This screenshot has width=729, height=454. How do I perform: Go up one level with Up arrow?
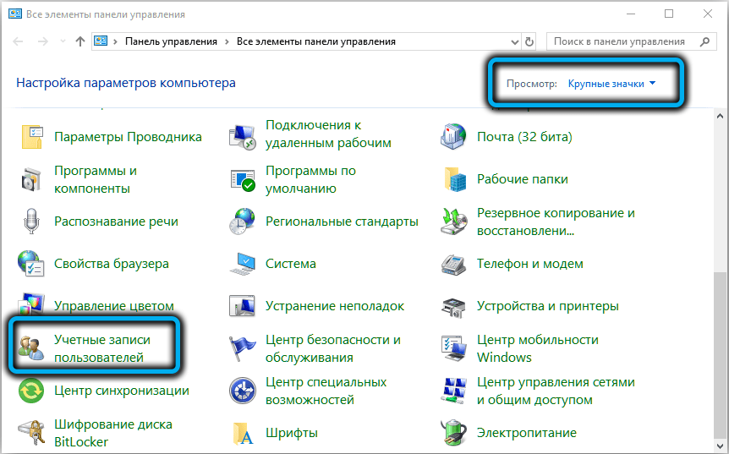point(80,41)
